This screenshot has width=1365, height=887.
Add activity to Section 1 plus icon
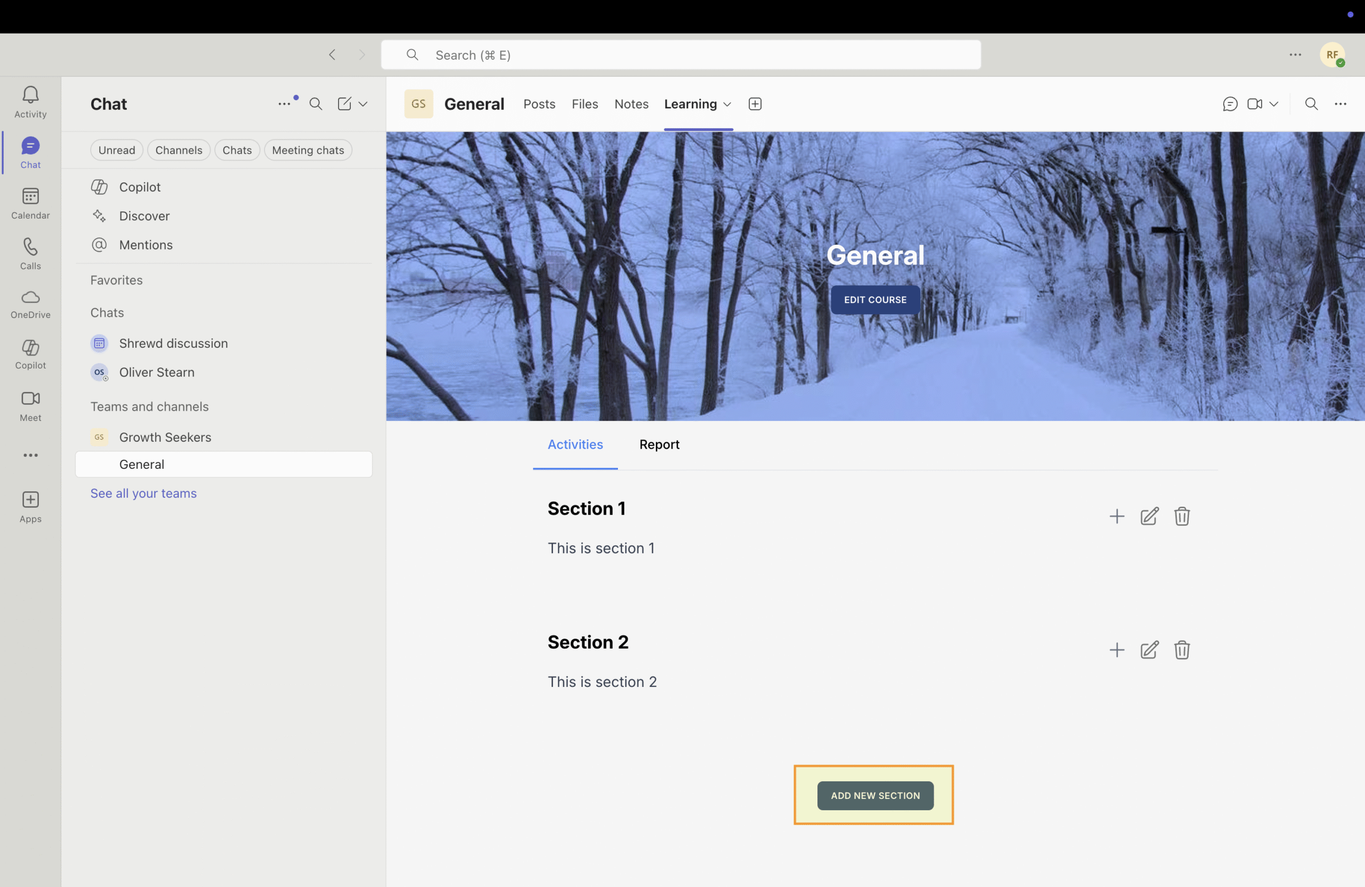(1117, 516)
